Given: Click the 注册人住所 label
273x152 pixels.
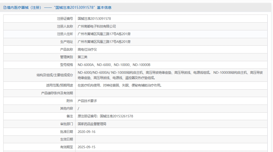Looking at the screenshot, I should [x=65, y=34].
